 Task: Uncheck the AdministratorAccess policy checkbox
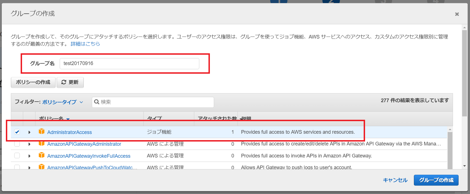point(17,132)
